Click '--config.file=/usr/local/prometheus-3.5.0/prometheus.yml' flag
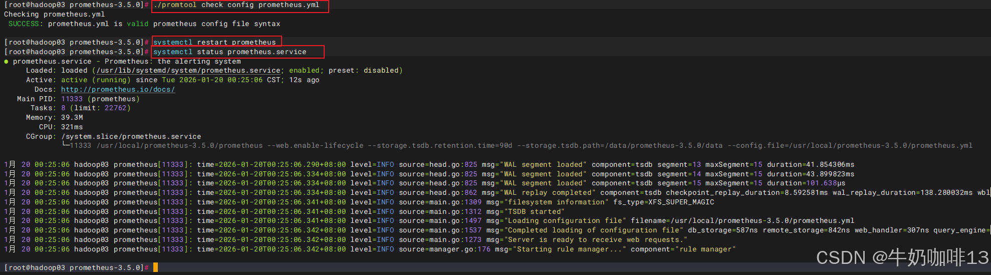Viewport: 991px width, 275px height. 850,145
